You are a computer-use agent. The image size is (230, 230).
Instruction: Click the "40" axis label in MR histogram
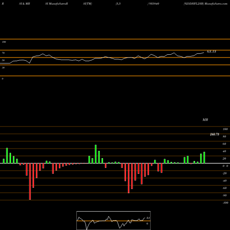[224, 151]
